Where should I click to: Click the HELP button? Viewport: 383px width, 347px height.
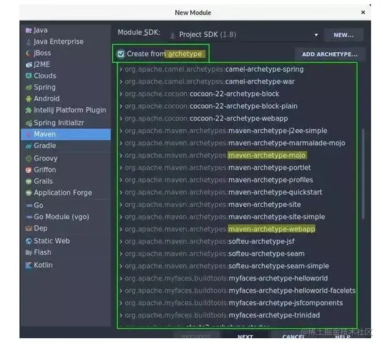tap(342, 336)
